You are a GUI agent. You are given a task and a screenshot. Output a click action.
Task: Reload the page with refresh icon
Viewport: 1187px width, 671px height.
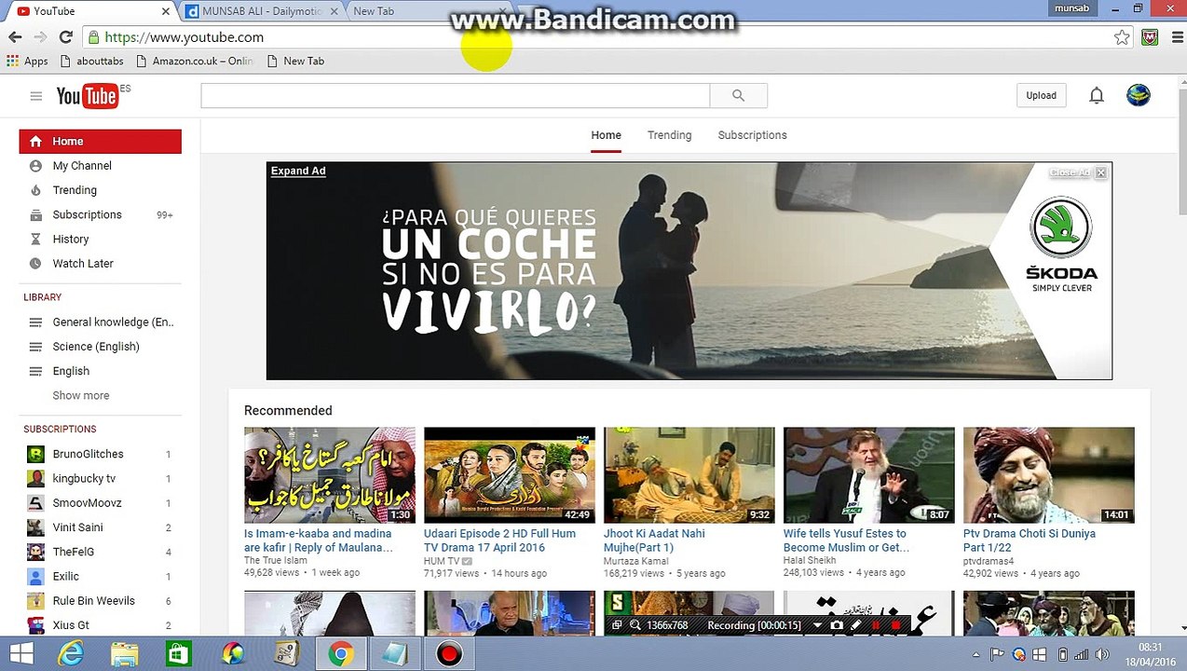pyautogui.click(x=65, y=37)
